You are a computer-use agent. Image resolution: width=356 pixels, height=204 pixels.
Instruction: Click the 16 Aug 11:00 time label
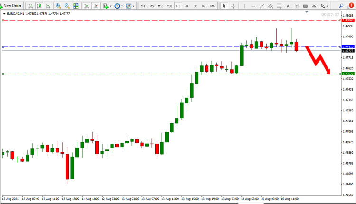(x=290, y=199)
